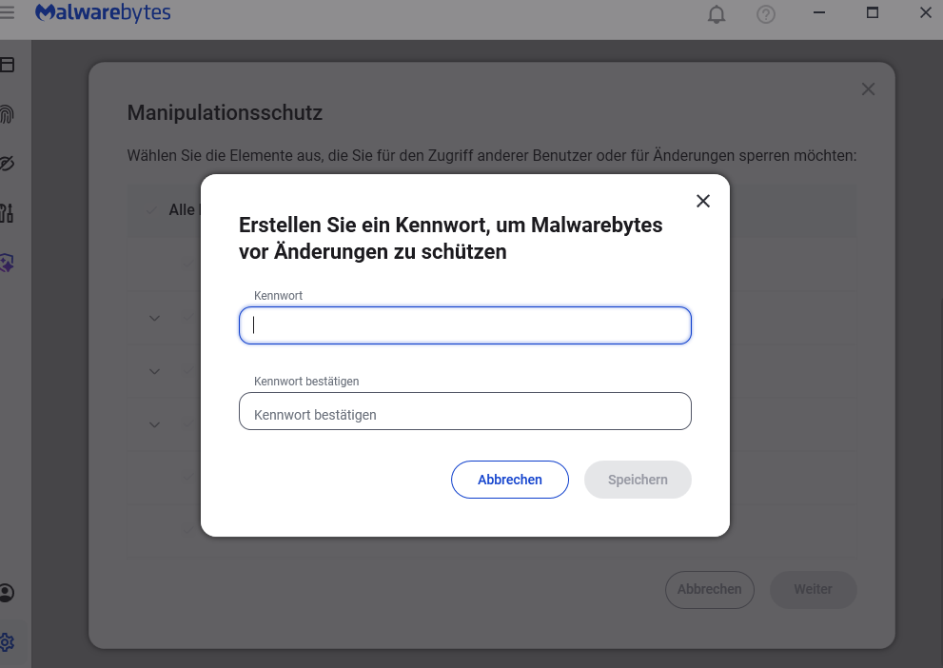Screen dimensions: 943x668
Task: Expand the first chevron row in list
Action: (154, 318)
